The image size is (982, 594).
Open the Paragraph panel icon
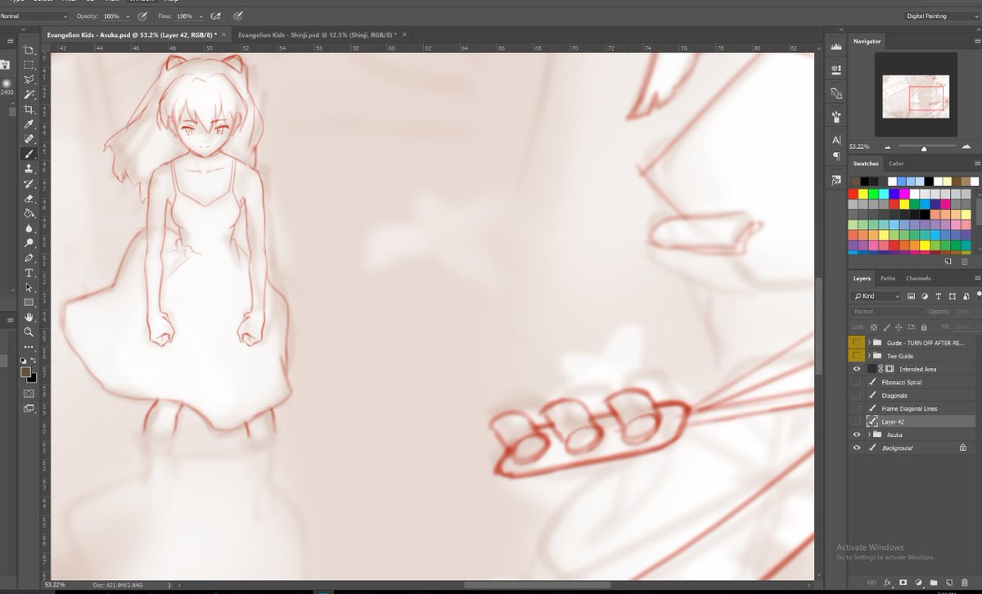click(836, 155)
